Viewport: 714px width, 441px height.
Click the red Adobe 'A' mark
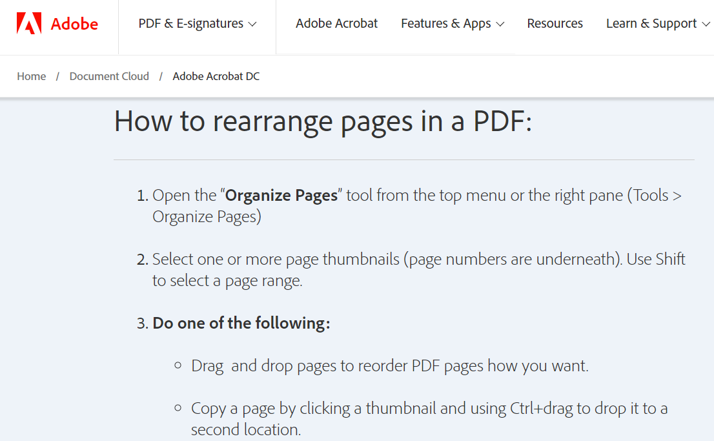click(x=30, y=21)
